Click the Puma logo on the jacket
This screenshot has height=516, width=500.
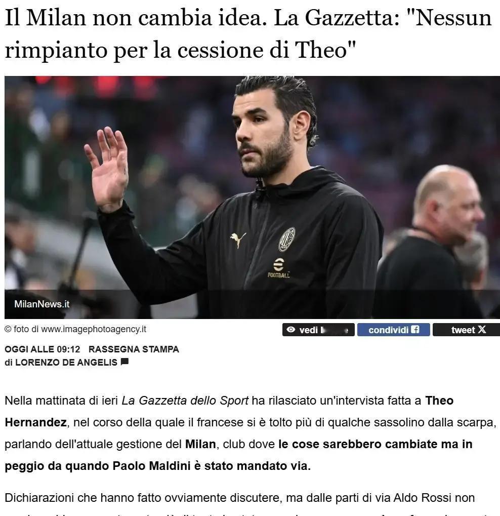pyautogui.click(x=238, y=240)
